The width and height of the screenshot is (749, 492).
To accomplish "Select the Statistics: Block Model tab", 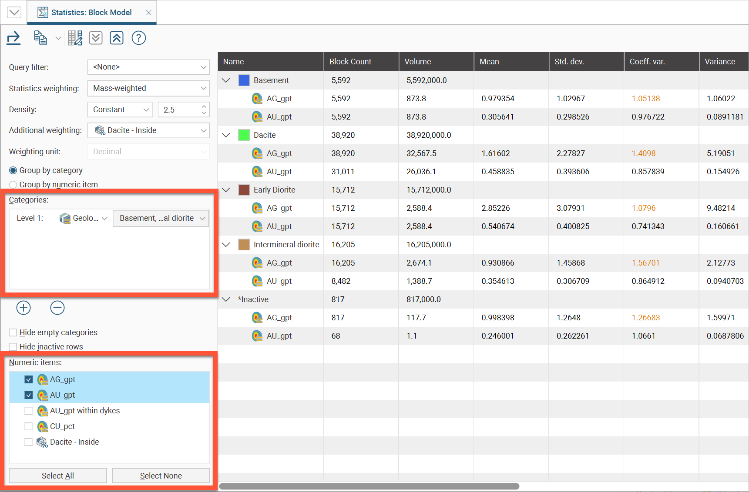I will 91,13.
